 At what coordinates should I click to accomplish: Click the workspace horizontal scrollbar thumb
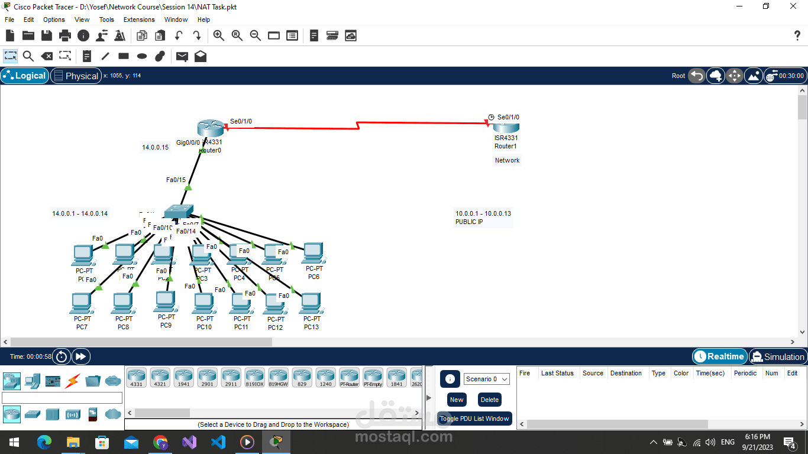click(x=141, y=342)
